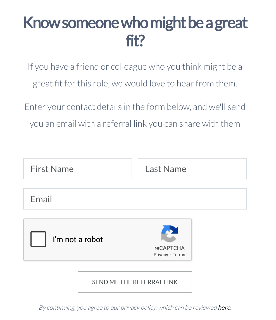Click the Last Name placeholder text
Viewport: 276px width, 320px height.
pyautogui.click(x=166, y=169)
